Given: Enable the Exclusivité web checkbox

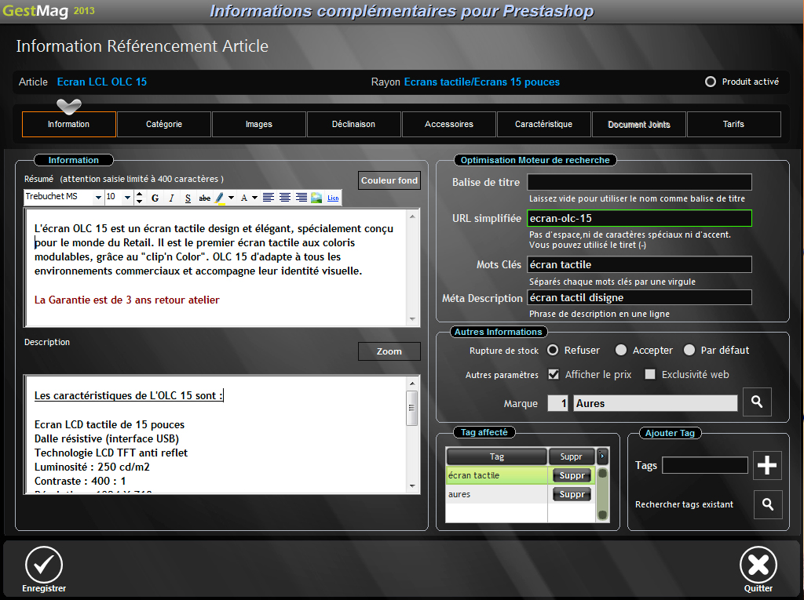Looking at the screenshot, I should click(x=649, y=375).
